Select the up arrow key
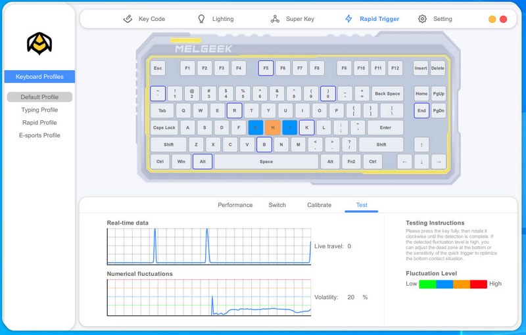This screenshot has height=335, width=526. pyautogui.click(x=421, y=145)
